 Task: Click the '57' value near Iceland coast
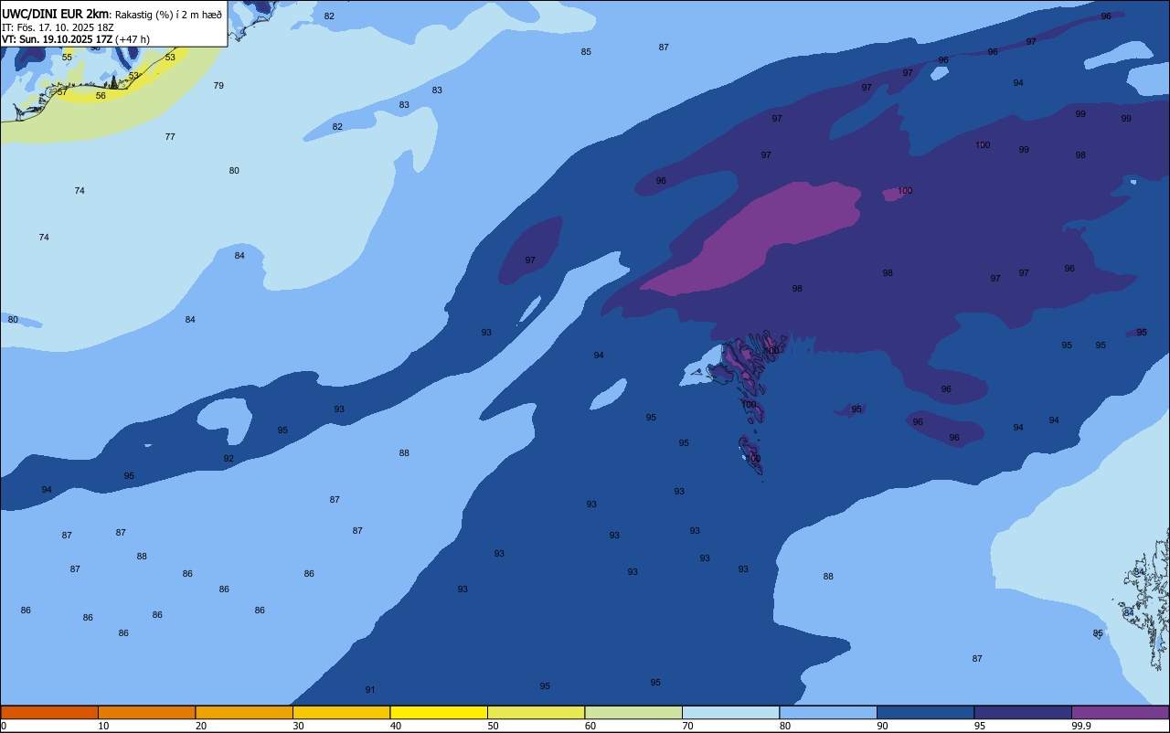[62, 92]
